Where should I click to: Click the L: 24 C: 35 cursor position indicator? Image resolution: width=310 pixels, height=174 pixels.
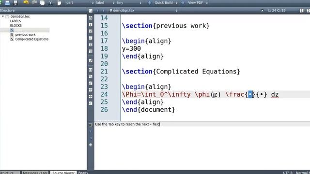click(277, 11)
